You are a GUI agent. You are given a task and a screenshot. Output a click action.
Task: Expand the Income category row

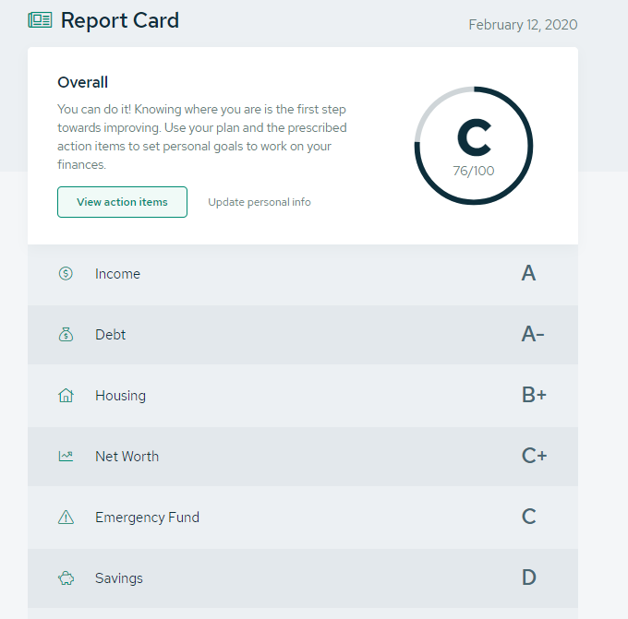tap(303, 274)
